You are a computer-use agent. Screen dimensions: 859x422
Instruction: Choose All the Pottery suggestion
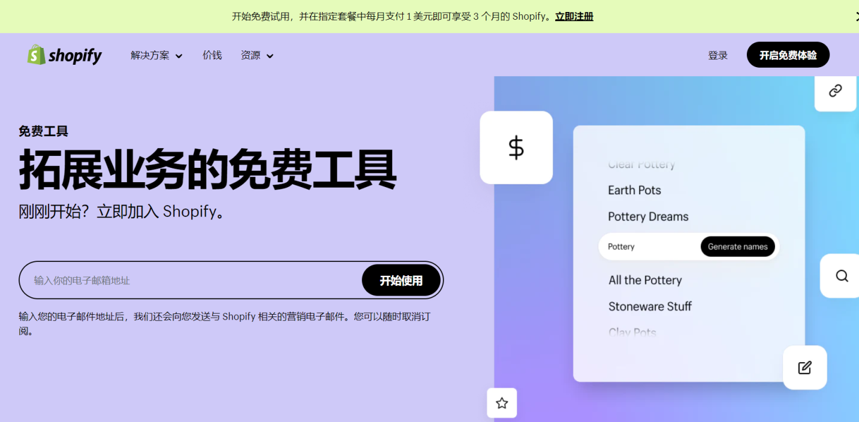pyautogui.click(x=645, y=280)
